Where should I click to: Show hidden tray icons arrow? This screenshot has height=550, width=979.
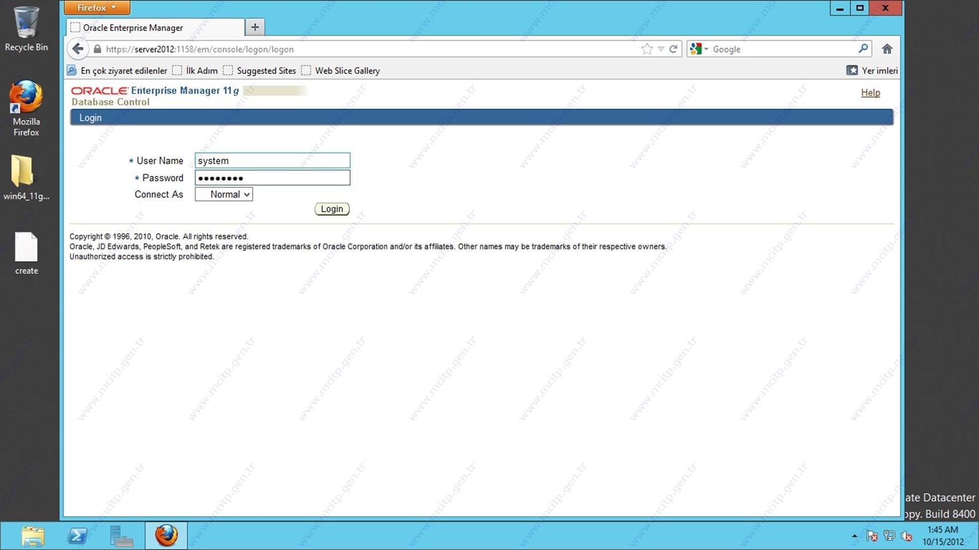(855, 536)
